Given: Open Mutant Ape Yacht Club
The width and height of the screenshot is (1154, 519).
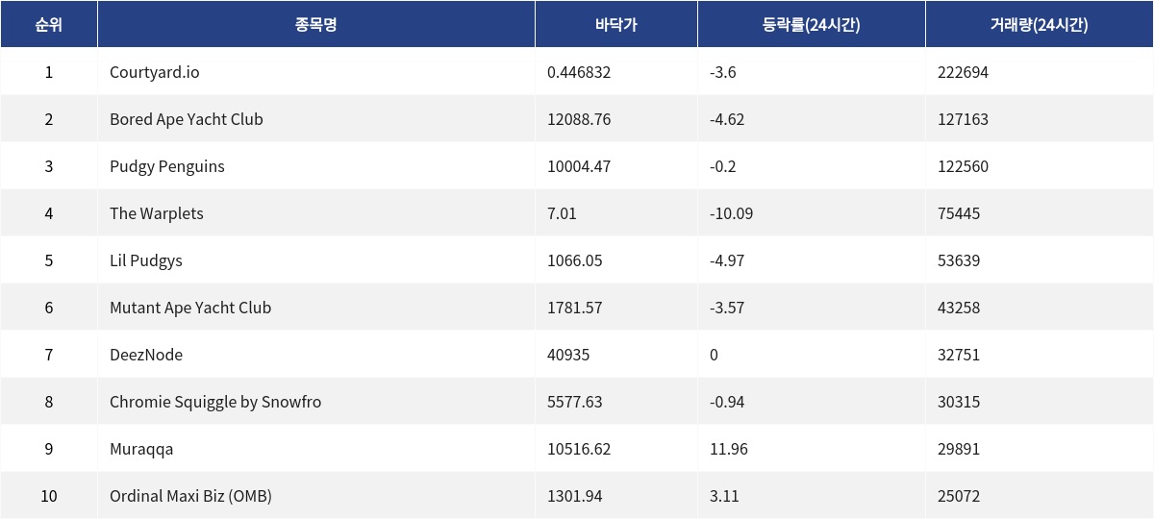Looking at the screenshot, I should click(x=190, y=308).
